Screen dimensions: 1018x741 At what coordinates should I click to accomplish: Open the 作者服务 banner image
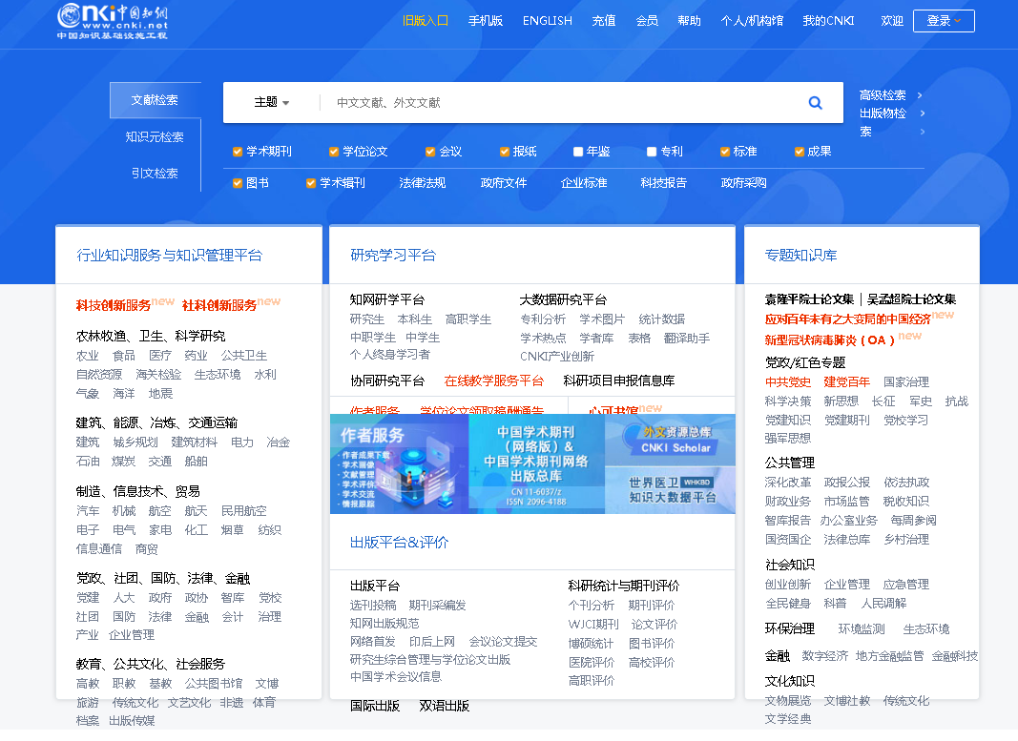(399, 464)
